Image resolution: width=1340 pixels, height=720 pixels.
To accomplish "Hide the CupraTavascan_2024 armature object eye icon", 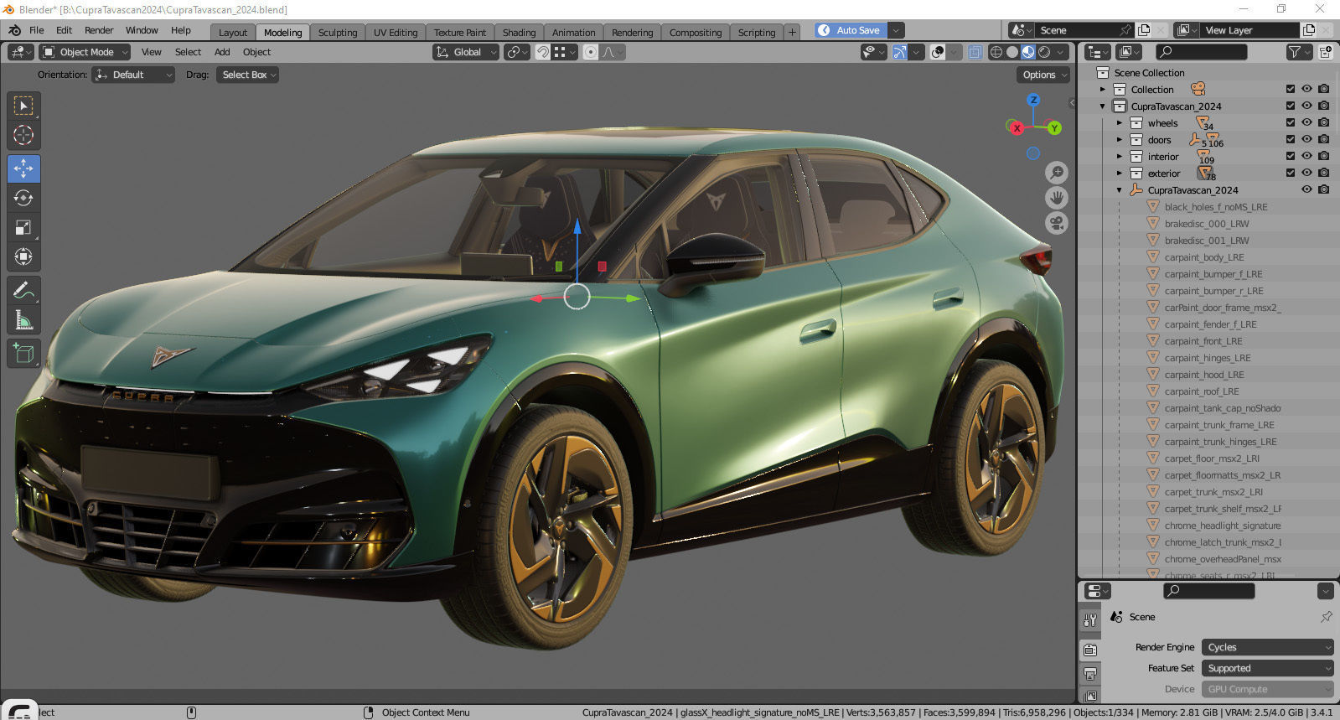I will tap(1306, 189).
